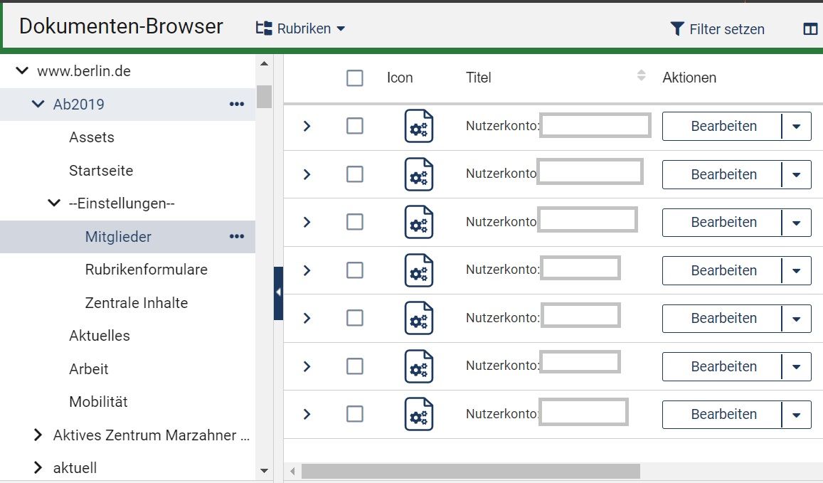Viewport: 823px width, 483px height.
Task: Open dropdown arrow next to third Bearbeiten button
Action: click(796, 223)
